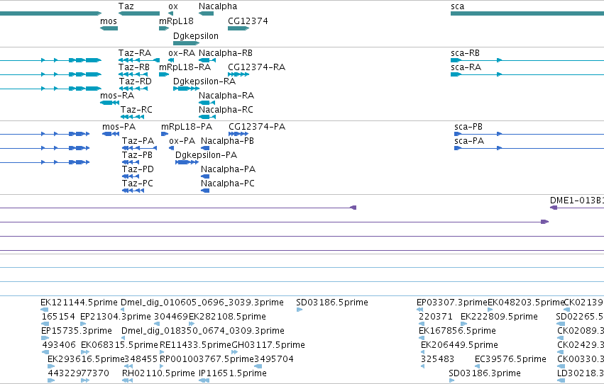Select the CG12374-RA transcript label
This screenshot has height=384, width=604.
256,67
